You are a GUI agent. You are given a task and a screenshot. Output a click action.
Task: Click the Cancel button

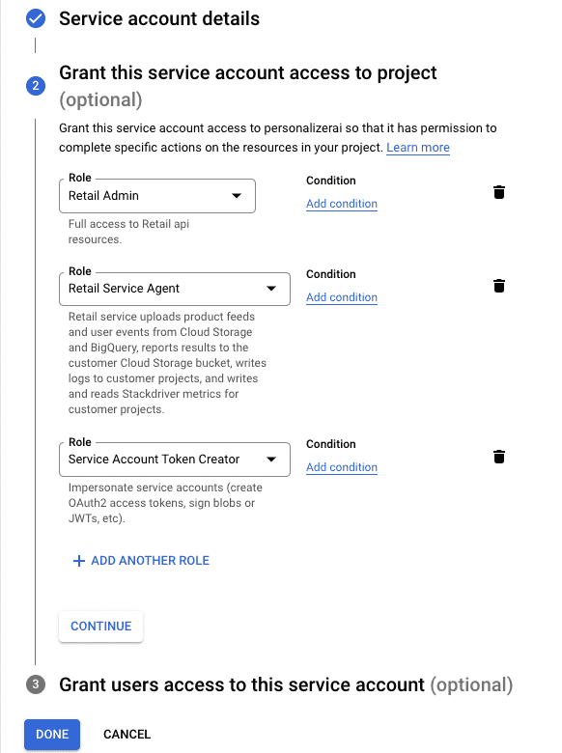pyautogui.click(x=126, y=735)
